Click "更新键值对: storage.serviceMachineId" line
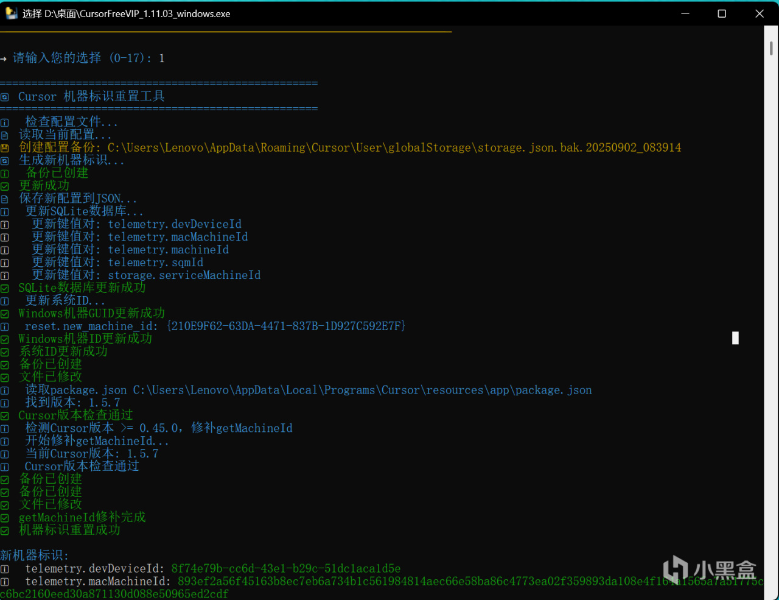The image size is (779, 600). click(146, 275)
